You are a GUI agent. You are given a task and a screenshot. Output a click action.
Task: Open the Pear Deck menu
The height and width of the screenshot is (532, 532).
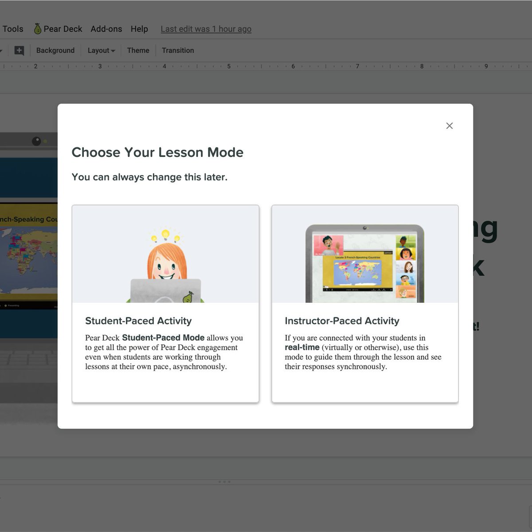(x=58, y=29)
